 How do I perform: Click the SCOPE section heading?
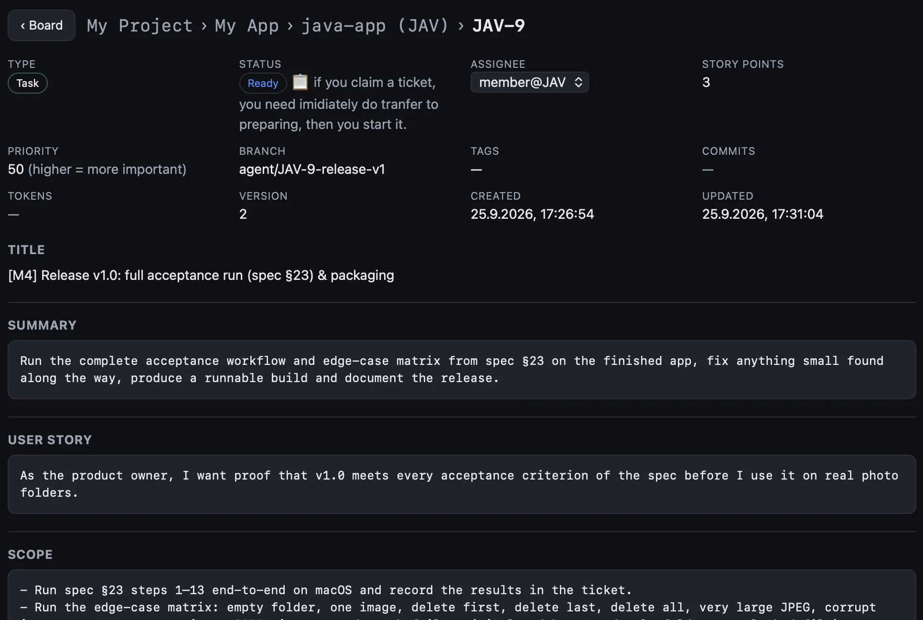pos(30,555)
